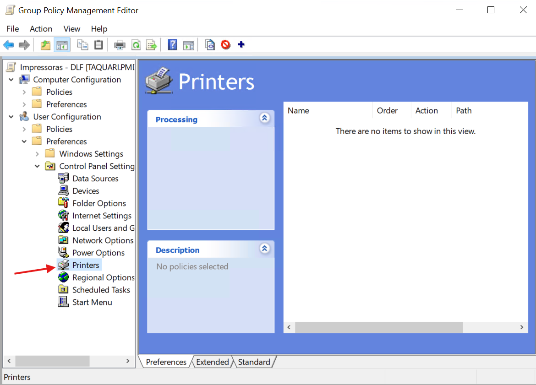The image size is (536, 385).
Task: Collapse the Processing panel chevron
Action: point(264,118)
